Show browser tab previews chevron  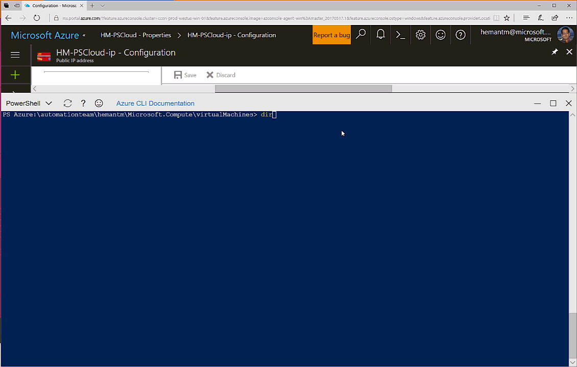coord(103,6)
